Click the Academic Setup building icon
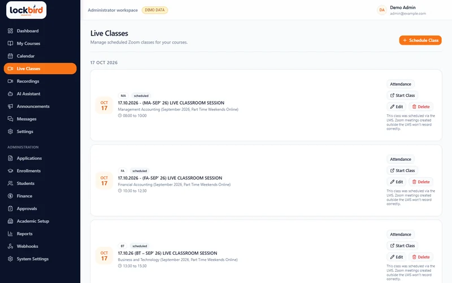452x283 pixels. tap(10, 221)
